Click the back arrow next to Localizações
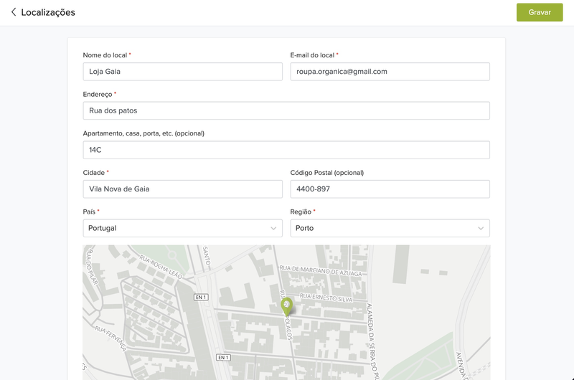 point(14,12)
